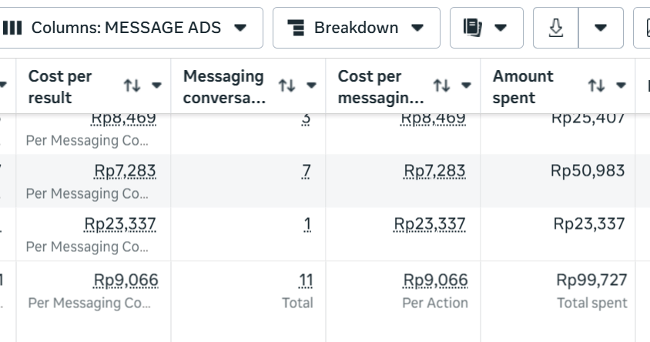This screenshot has width=650, height=342.
Task: Open Cost per messaging column menu arrow
Action: [x=467, y=85]
